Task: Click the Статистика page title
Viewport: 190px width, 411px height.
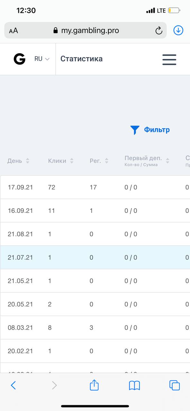Action: coord(82,59)
